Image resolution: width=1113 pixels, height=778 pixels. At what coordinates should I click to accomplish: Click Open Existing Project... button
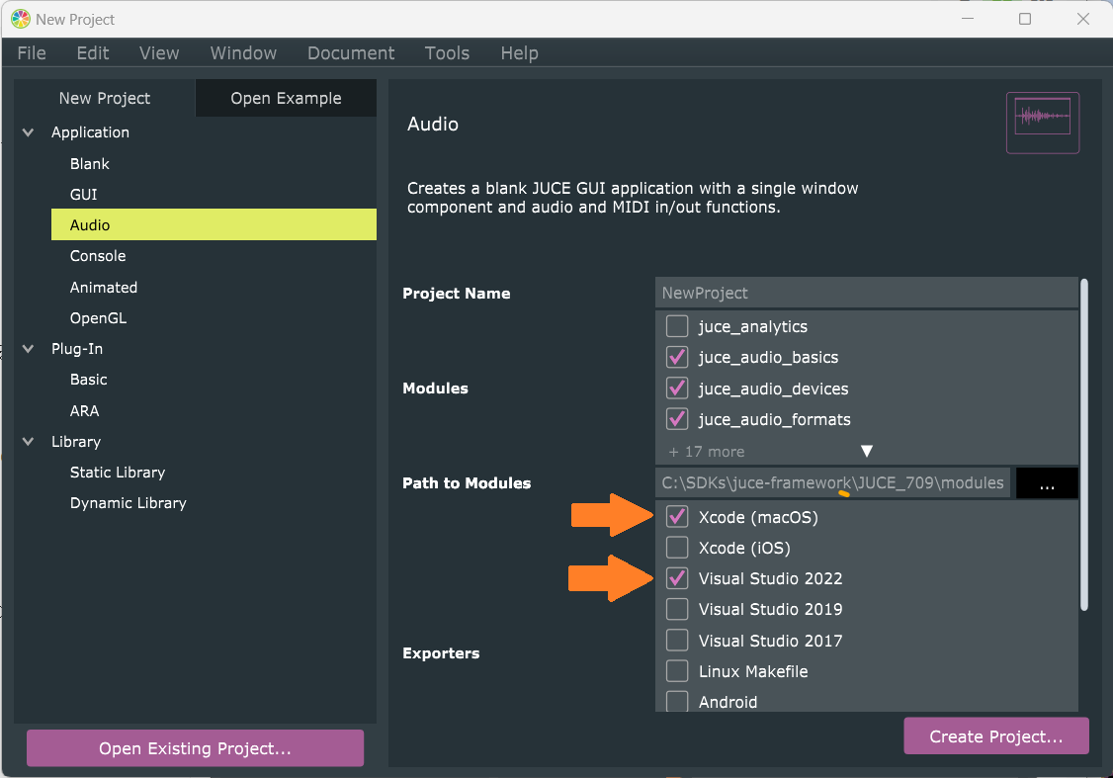195,748
